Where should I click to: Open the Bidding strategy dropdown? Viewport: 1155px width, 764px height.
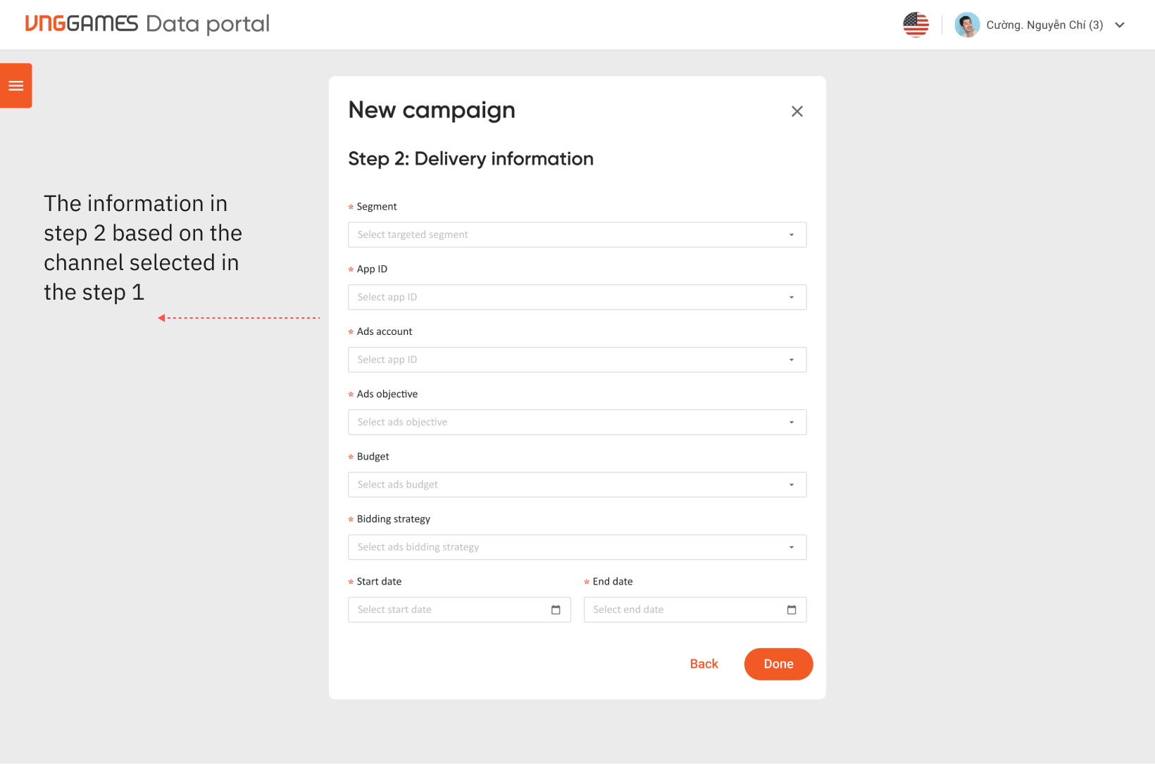tap(577, 547)
